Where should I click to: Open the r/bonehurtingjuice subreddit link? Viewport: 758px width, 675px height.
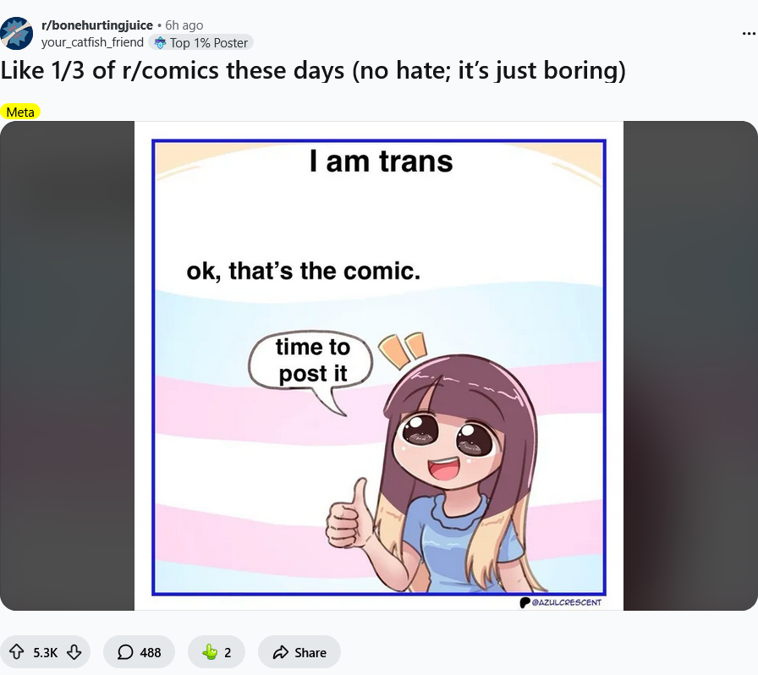tap(97, 25)
